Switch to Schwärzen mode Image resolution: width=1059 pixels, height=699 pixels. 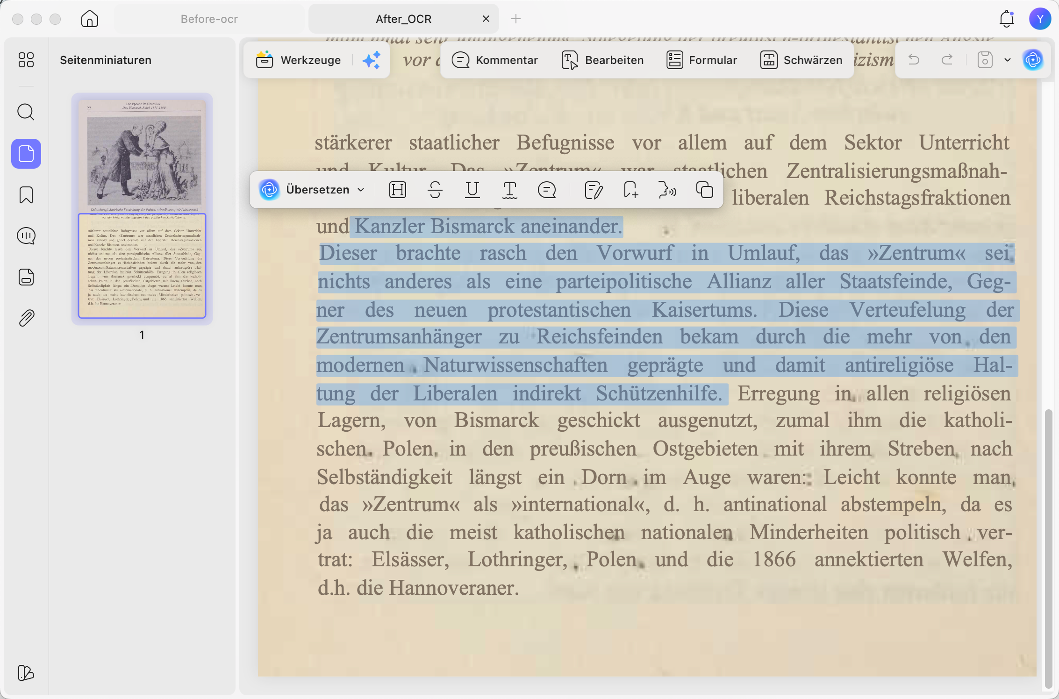click(801, 60)
